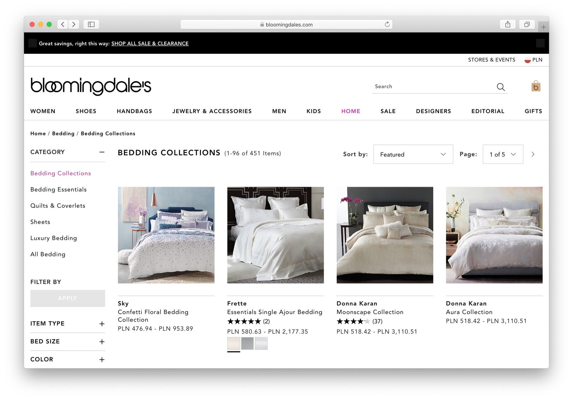573x400 pixels.
Task: Go back with Safari back arrow
Action: tap(63, 24)
